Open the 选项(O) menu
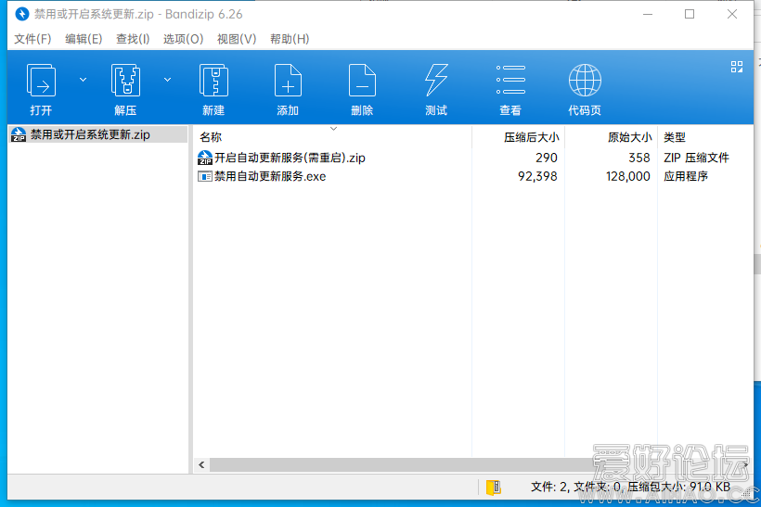Image resolution: width=761 pixels, height=507 pixels. (x=183, y=39)
